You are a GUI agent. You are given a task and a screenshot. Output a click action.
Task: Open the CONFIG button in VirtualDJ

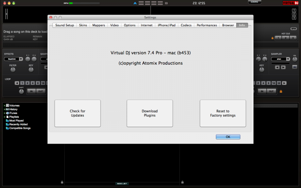[254, 2]
